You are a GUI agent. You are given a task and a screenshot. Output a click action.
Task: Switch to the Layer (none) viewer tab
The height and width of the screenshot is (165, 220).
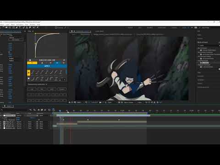(99, 31)
